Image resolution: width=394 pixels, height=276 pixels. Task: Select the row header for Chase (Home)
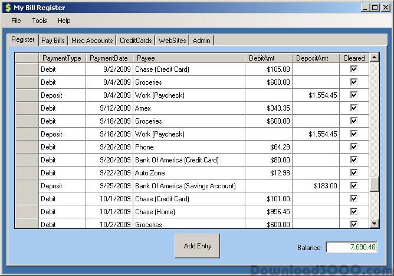click(x=27, y=212)
